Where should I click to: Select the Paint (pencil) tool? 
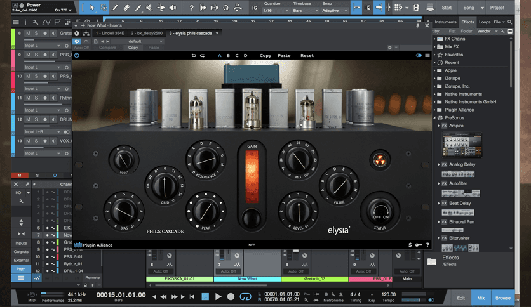tap(138, 8)
